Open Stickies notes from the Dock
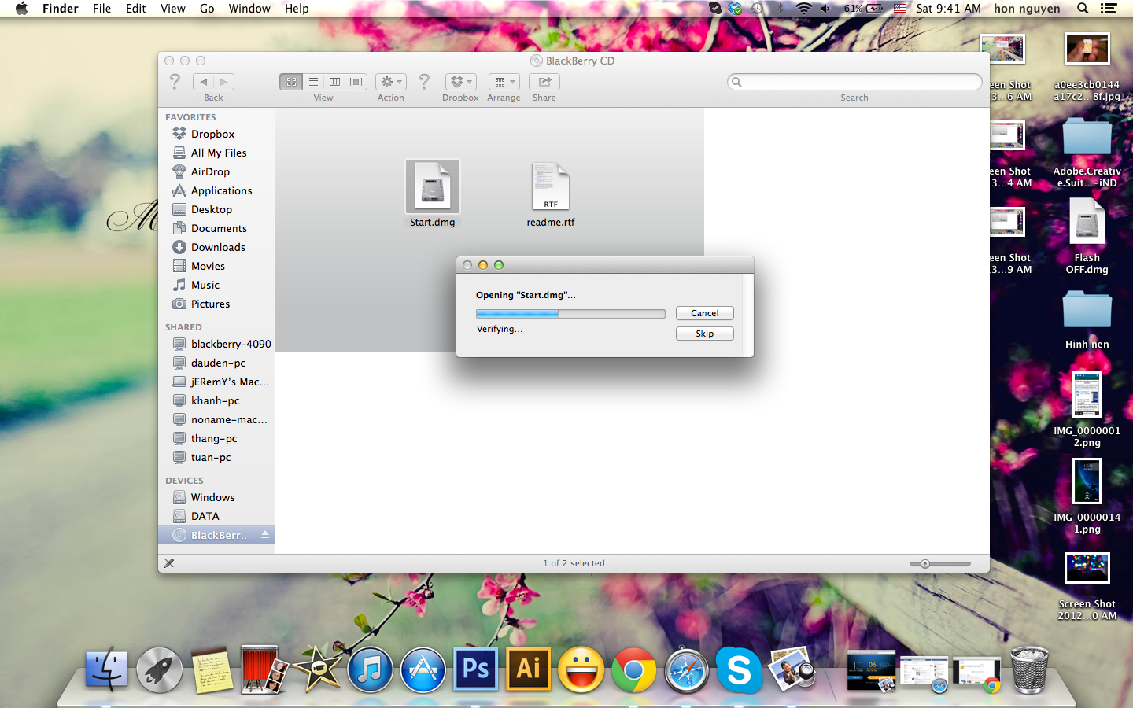 pos(212,669)
